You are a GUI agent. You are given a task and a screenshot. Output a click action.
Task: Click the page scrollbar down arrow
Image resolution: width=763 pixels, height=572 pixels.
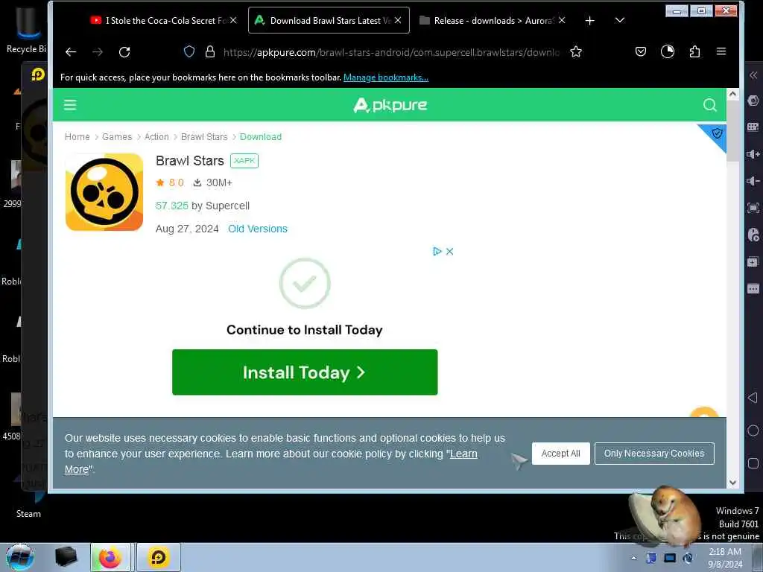pyautogui.click(x=733, y=483)
